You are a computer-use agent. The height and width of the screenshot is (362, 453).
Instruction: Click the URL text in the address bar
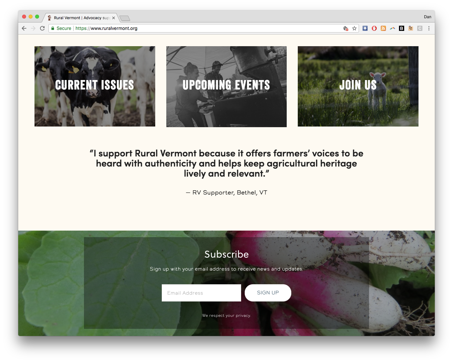tap(106, 28)
